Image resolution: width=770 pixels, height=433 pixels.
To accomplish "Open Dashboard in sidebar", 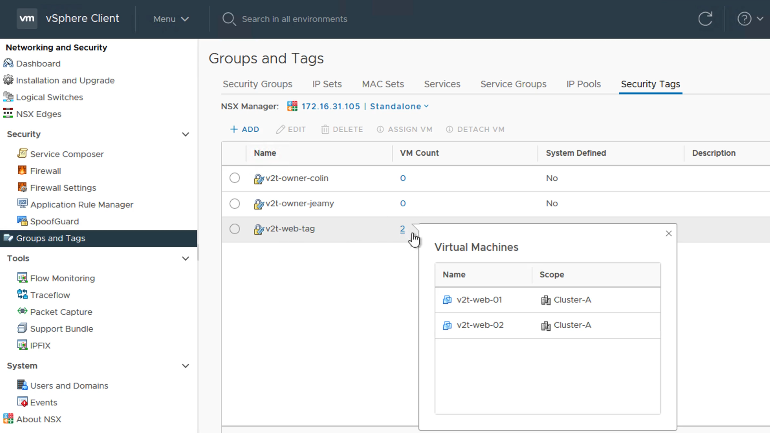I will (38, 64).
